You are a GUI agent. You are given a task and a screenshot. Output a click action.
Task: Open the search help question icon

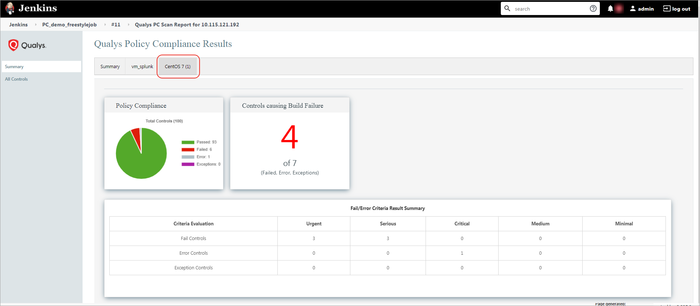click(x=593, y=8)
